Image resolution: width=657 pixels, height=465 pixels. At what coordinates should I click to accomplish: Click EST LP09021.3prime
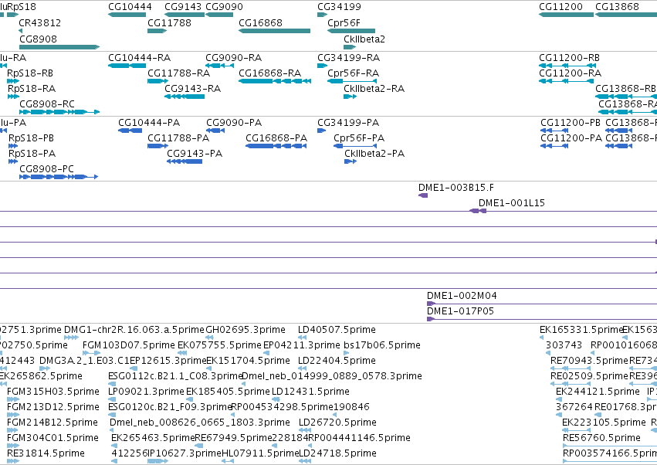[112, 399]
